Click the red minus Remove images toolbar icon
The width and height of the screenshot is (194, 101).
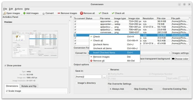(59, 13)
